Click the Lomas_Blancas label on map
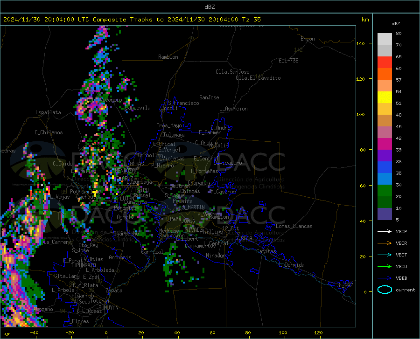 294,226
